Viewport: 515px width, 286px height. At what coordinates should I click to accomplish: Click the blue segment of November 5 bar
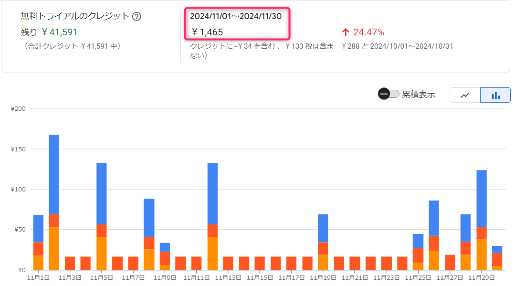[x=102, y=193]
